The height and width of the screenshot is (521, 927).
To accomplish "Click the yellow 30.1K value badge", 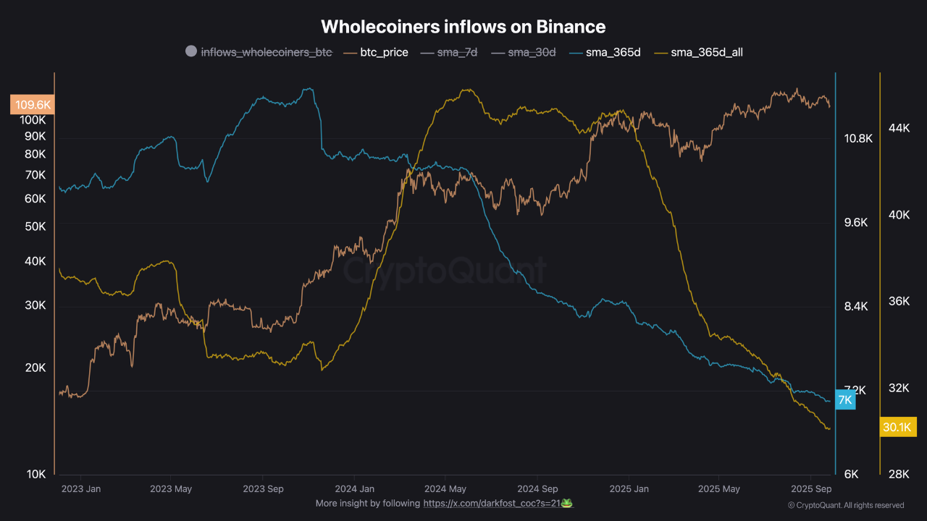I will tap(898, 427).
